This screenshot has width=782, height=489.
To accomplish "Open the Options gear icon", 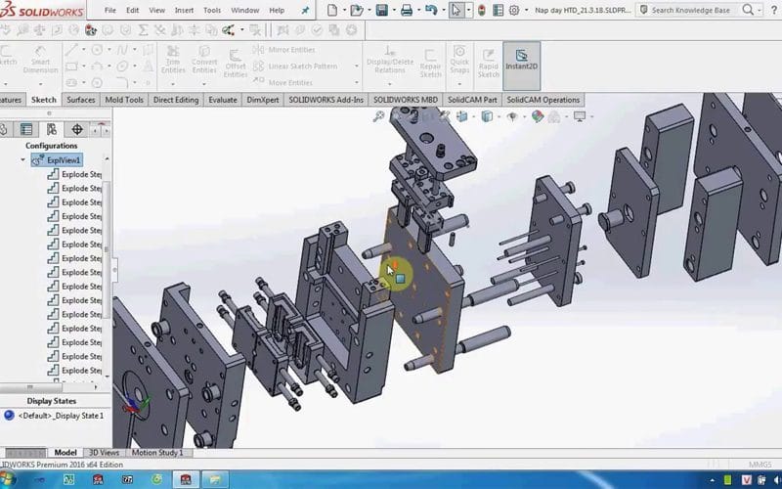I will [514, 10].
